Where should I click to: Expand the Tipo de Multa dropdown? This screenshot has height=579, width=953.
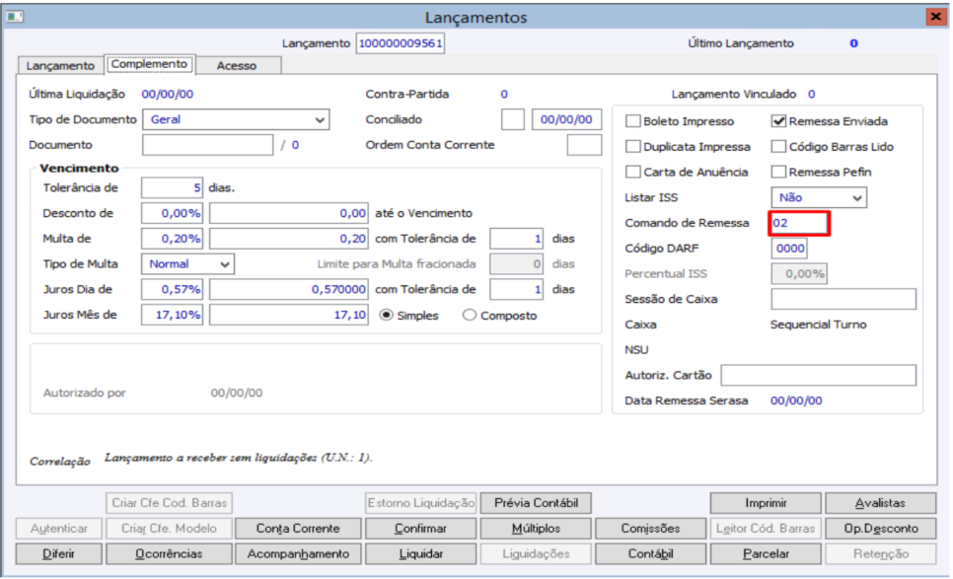226,264
